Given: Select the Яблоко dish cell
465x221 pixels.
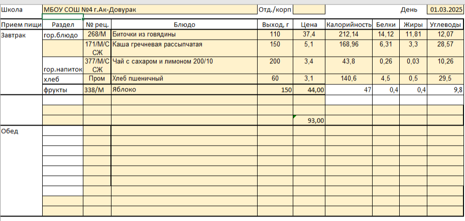Looking at the screenshot, I should (184, 89).
